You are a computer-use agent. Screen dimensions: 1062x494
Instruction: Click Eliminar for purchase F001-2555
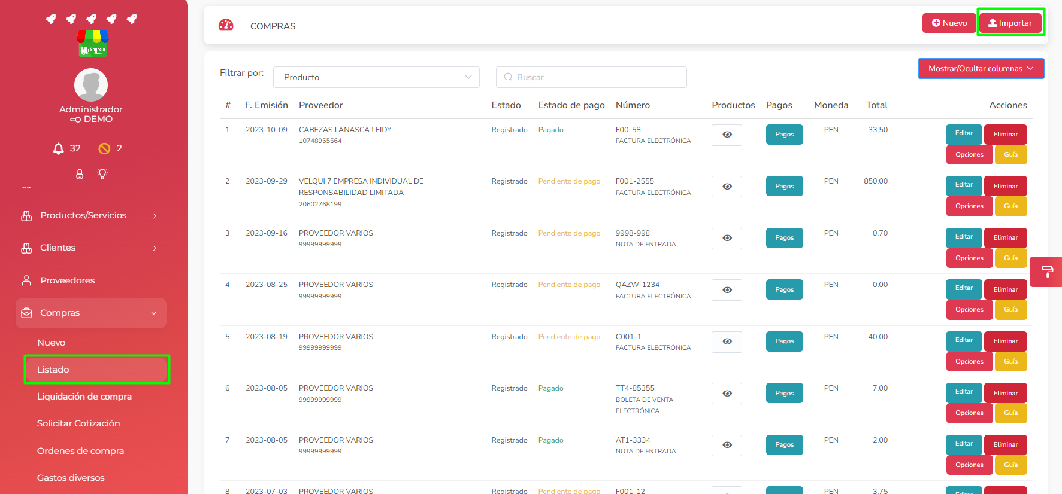click(x=1006, y=186)
